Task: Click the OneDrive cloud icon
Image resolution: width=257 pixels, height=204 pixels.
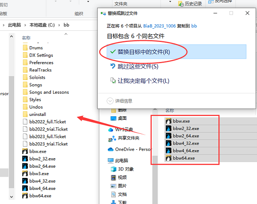Action: [x=111, y=149]
